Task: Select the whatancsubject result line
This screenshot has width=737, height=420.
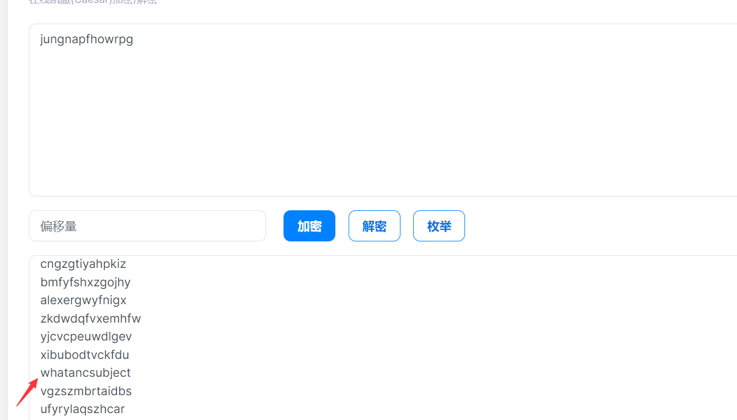Action: [x=85, y=373]
